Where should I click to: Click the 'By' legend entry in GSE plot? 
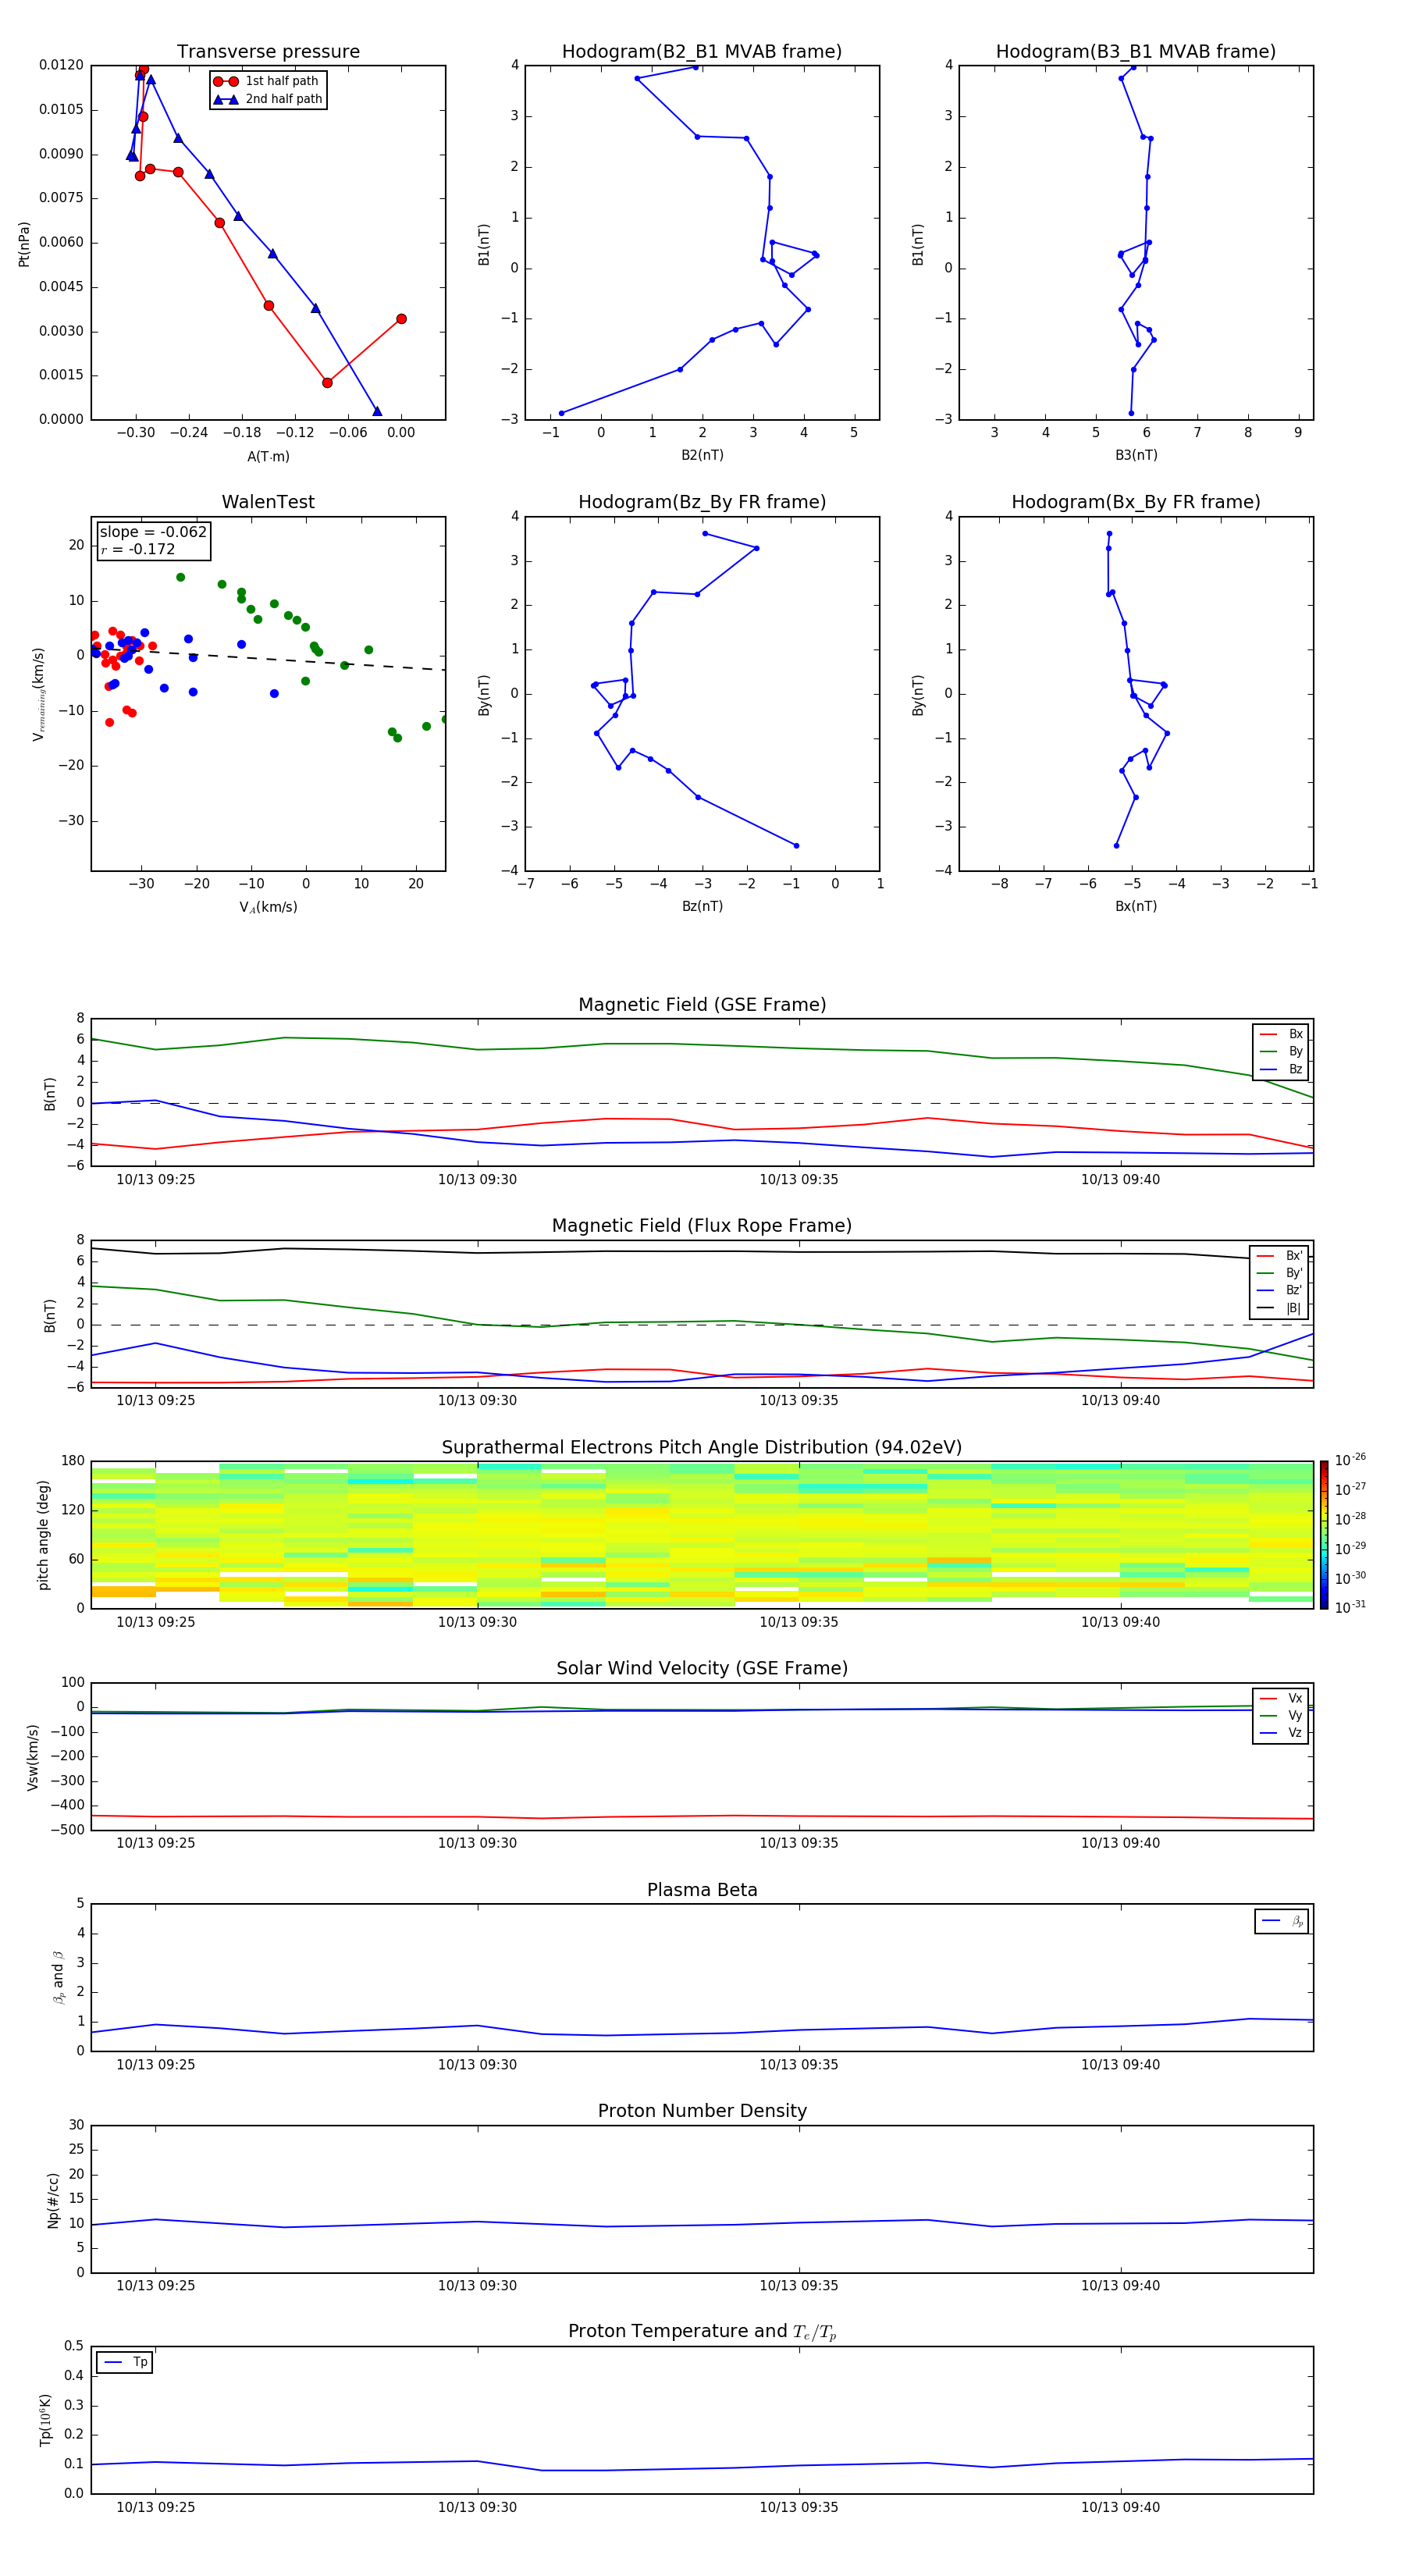1281,1052
